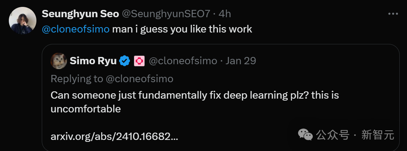Open the Jan 29 date of quoted tweet

(241, 61)
